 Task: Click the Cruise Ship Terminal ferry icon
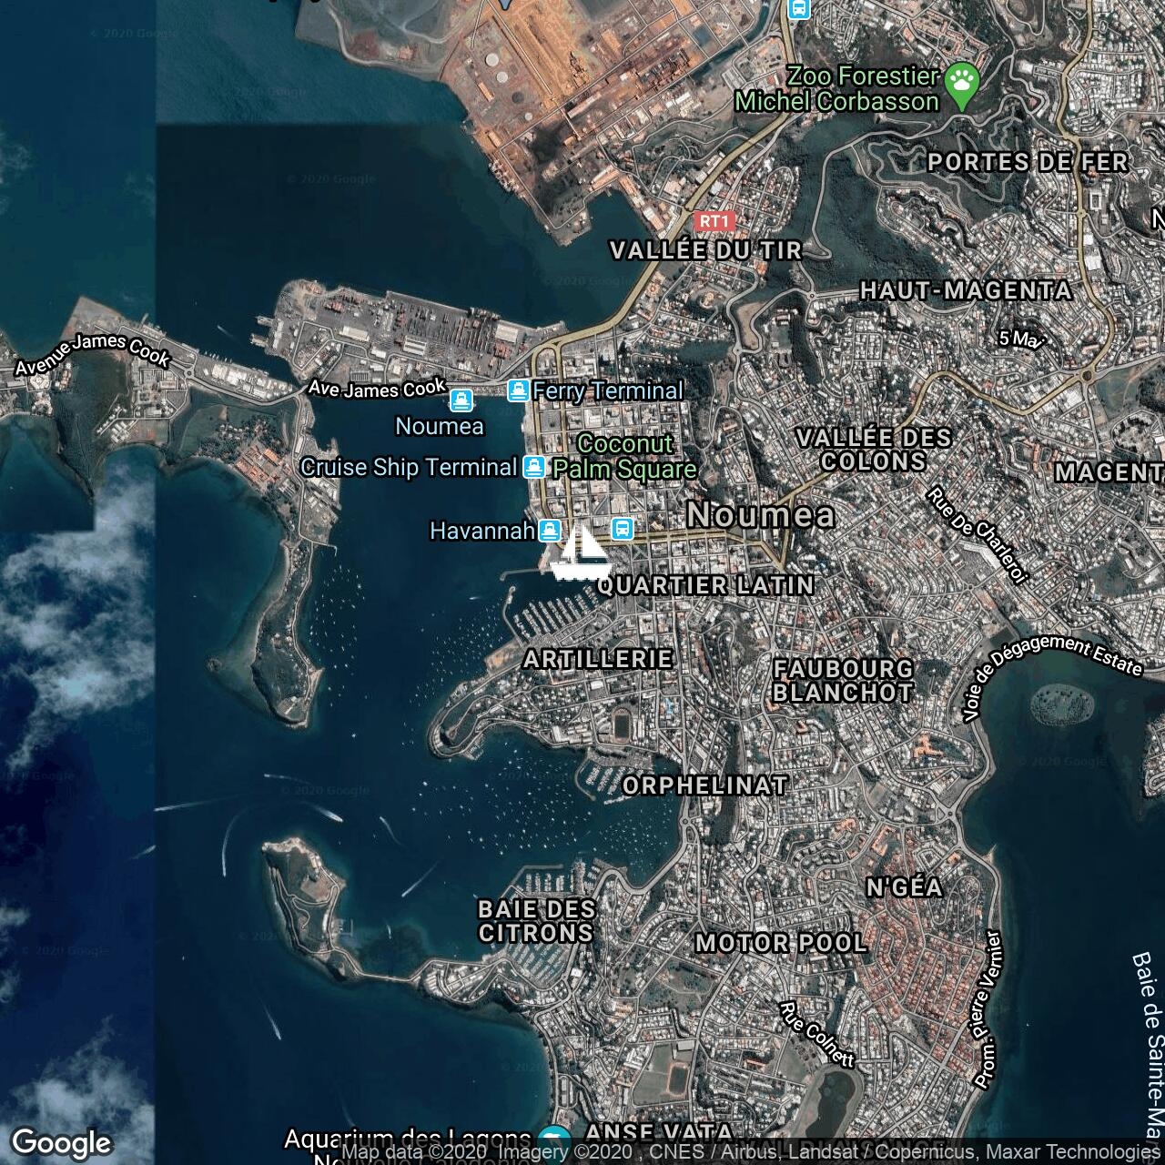534,468
